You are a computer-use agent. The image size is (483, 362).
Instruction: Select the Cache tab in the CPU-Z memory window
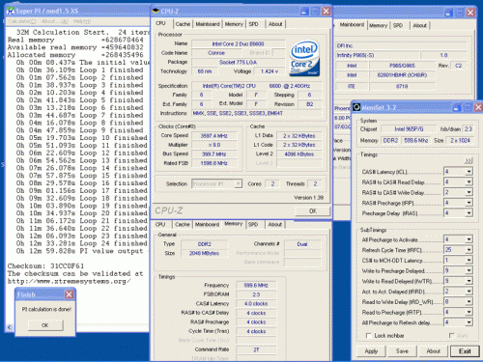(183, 225)
